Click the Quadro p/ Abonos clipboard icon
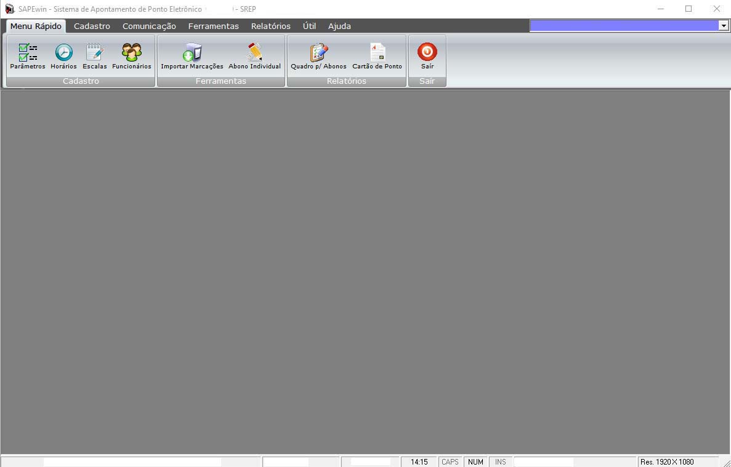This screenshot has height=467, width=731. 318,53
